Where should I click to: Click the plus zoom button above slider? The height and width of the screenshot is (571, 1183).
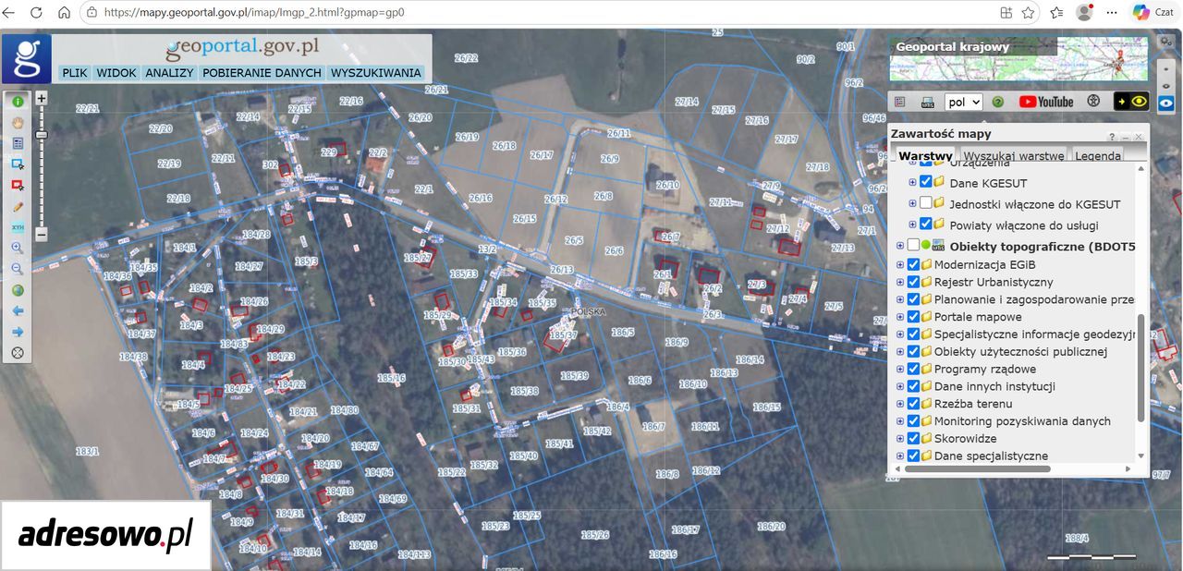tap(42, 97)
